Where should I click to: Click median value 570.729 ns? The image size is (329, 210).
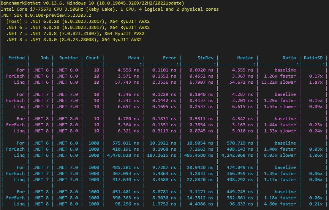[x=240, y=143]
